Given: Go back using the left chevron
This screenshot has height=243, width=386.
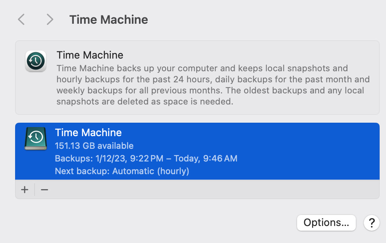Looking at the screenshot, I should [x=21, y=19].
